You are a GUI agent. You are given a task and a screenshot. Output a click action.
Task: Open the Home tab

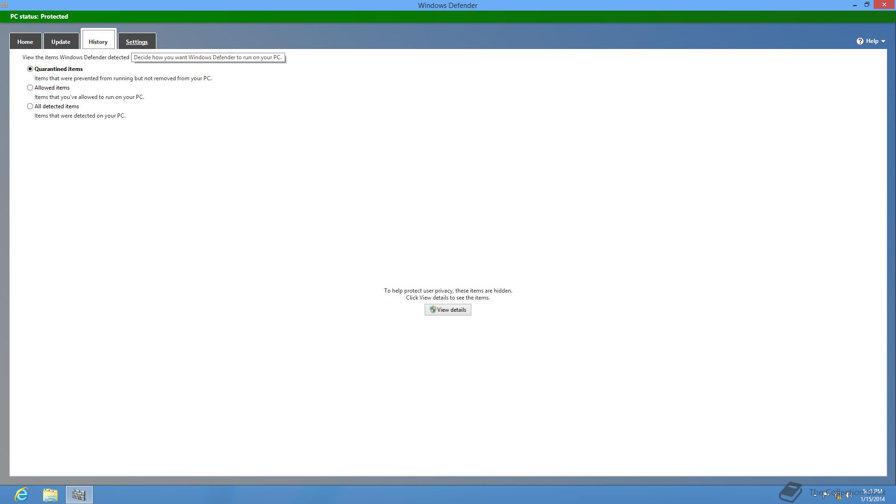pyautogui.click(x=25, y=42)
